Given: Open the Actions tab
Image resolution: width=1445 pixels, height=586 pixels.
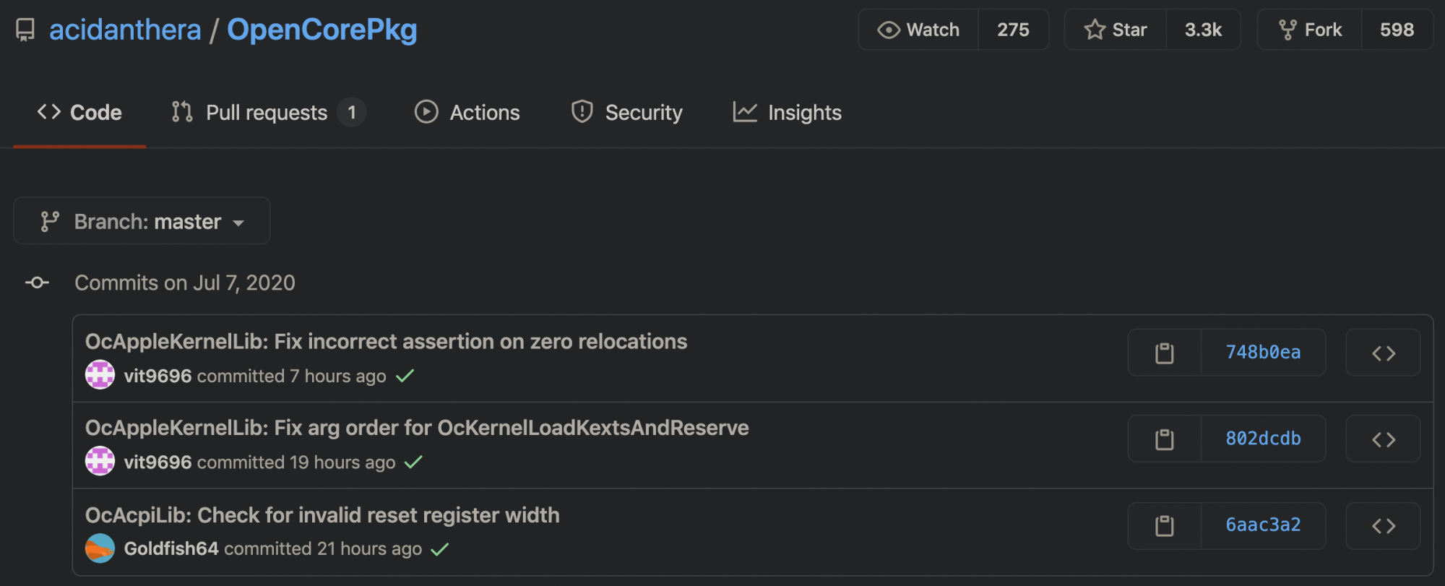Looking at the screenshot, I should point(467,113).
